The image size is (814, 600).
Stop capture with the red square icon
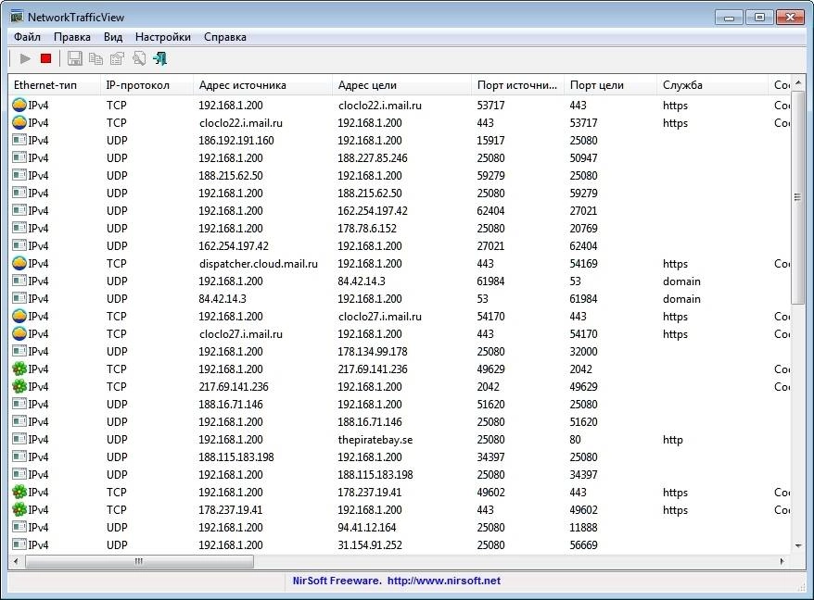point(45,58)
